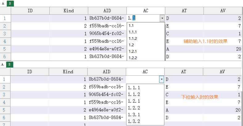The height and width of the screenshot is (126, 243).
Task: Click the select-all corner of upper grid
Action: (6, 11)
